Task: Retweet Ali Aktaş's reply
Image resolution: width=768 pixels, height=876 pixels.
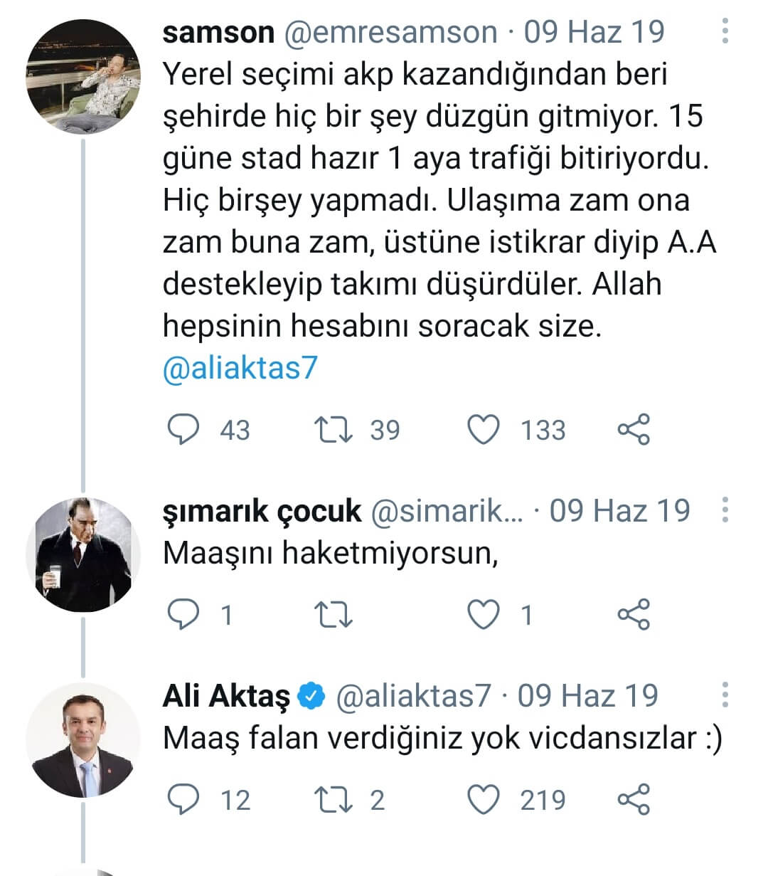Action: (334, 800)
